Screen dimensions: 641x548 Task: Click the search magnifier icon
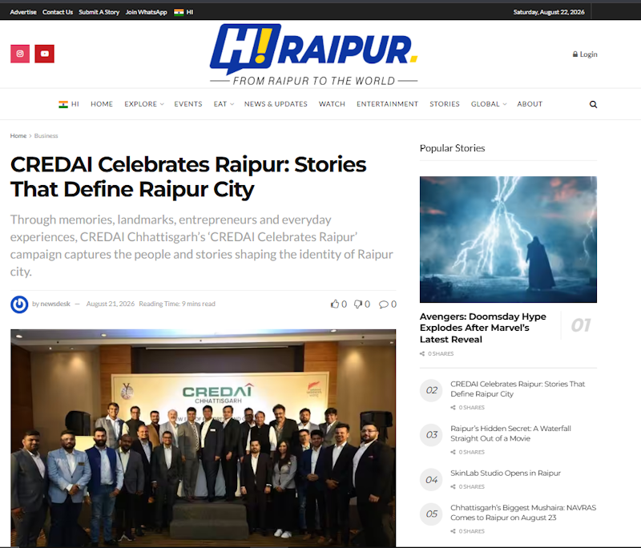click(x=593, y=104)
